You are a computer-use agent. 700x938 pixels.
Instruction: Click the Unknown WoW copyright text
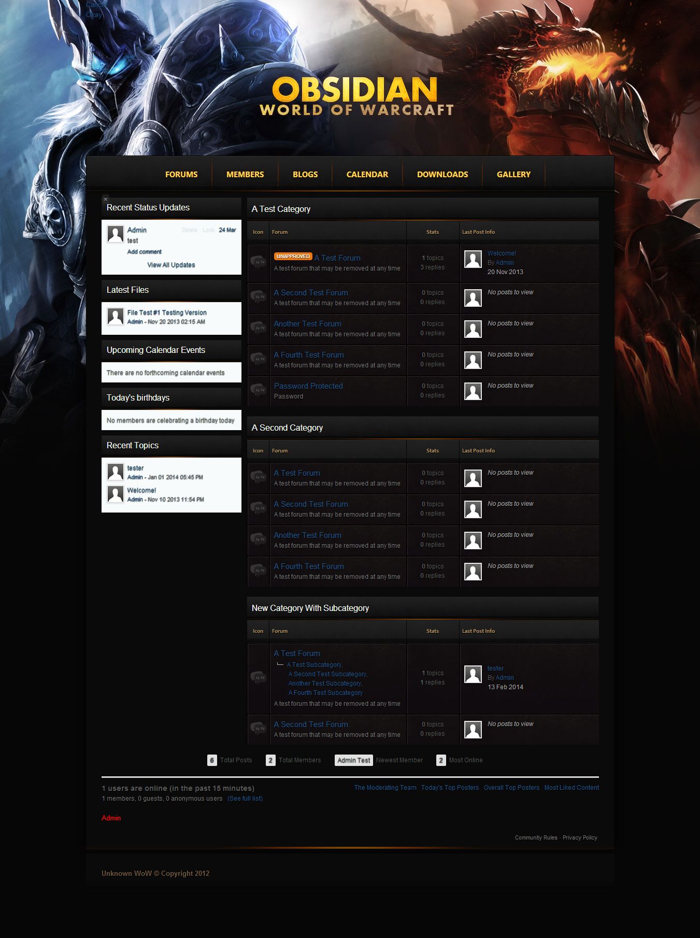(155, 873)
